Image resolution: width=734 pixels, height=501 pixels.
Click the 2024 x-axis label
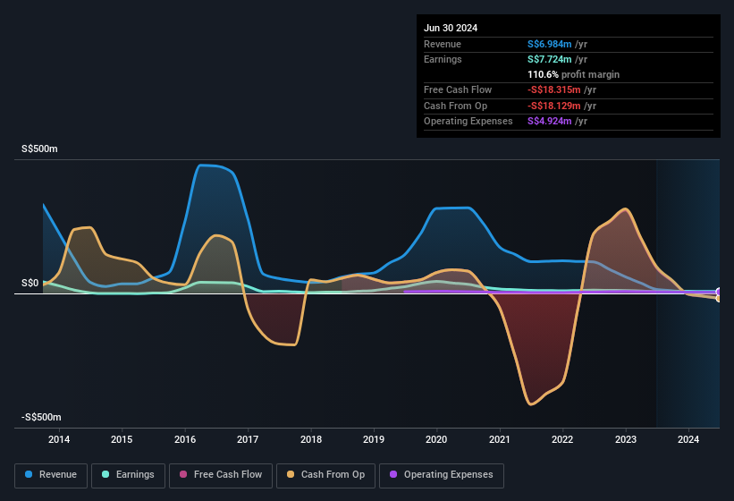688,439
